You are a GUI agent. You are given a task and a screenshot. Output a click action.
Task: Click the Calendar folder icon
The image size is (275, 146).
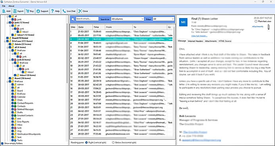pyautogui.click(x=15, y=97)
